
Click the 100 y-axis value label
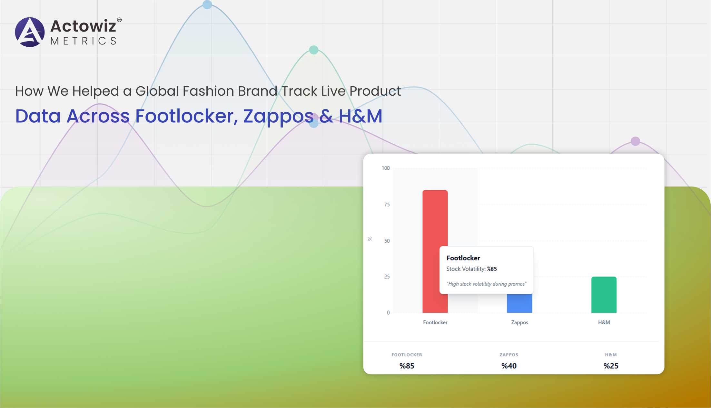click(386, 168)
